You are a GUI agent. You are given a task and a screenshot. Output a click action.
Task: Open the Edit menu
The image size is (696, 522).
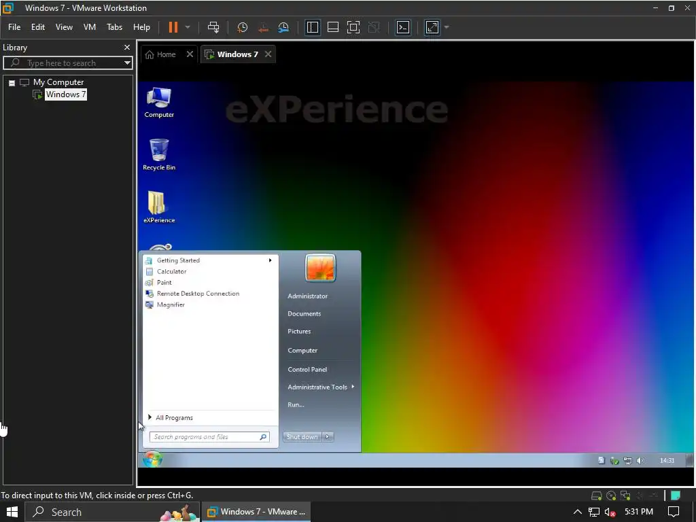point(38,27)
